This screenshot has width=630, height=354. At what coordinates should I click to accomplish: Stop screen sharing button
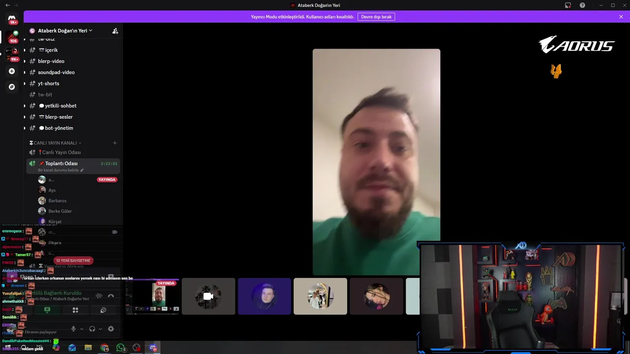[47, 310]
